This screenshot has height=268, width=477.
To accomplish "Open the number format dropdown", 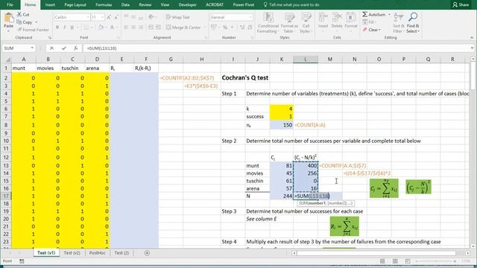I will coord(250,17).
